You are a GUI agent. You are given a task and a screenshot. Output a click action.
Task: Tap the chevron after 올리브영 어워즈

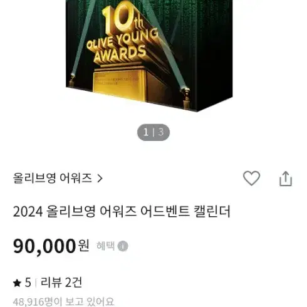100,179
